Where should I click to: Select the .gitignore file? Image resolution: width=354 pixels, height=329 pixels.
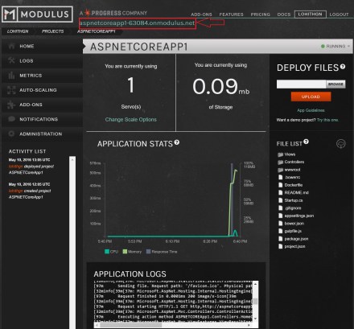click(290, 208)
